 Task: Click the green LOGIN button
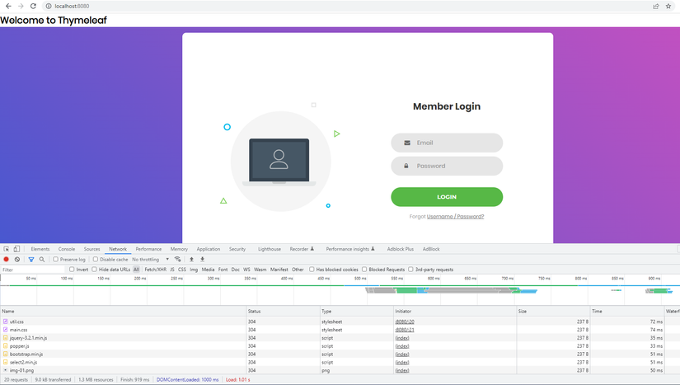pyautogui.click(x=447, y=197)
